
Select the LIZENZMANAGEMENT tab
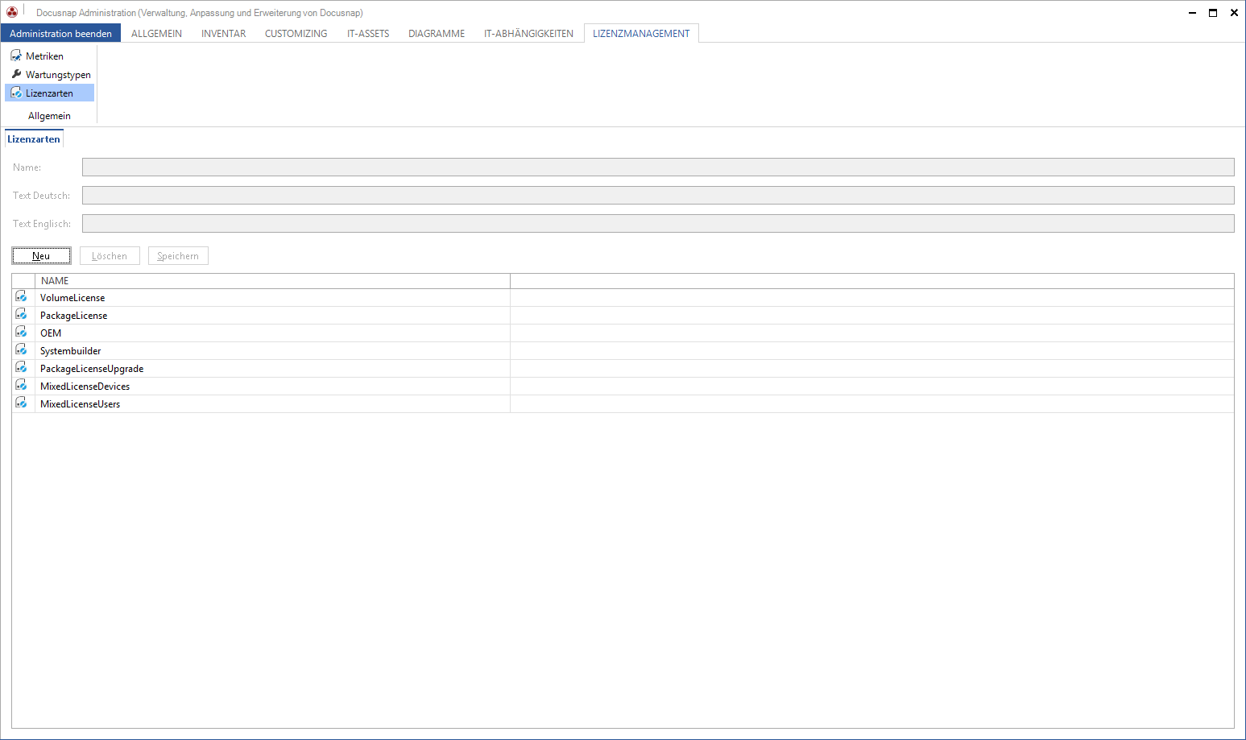pos(641,33)
